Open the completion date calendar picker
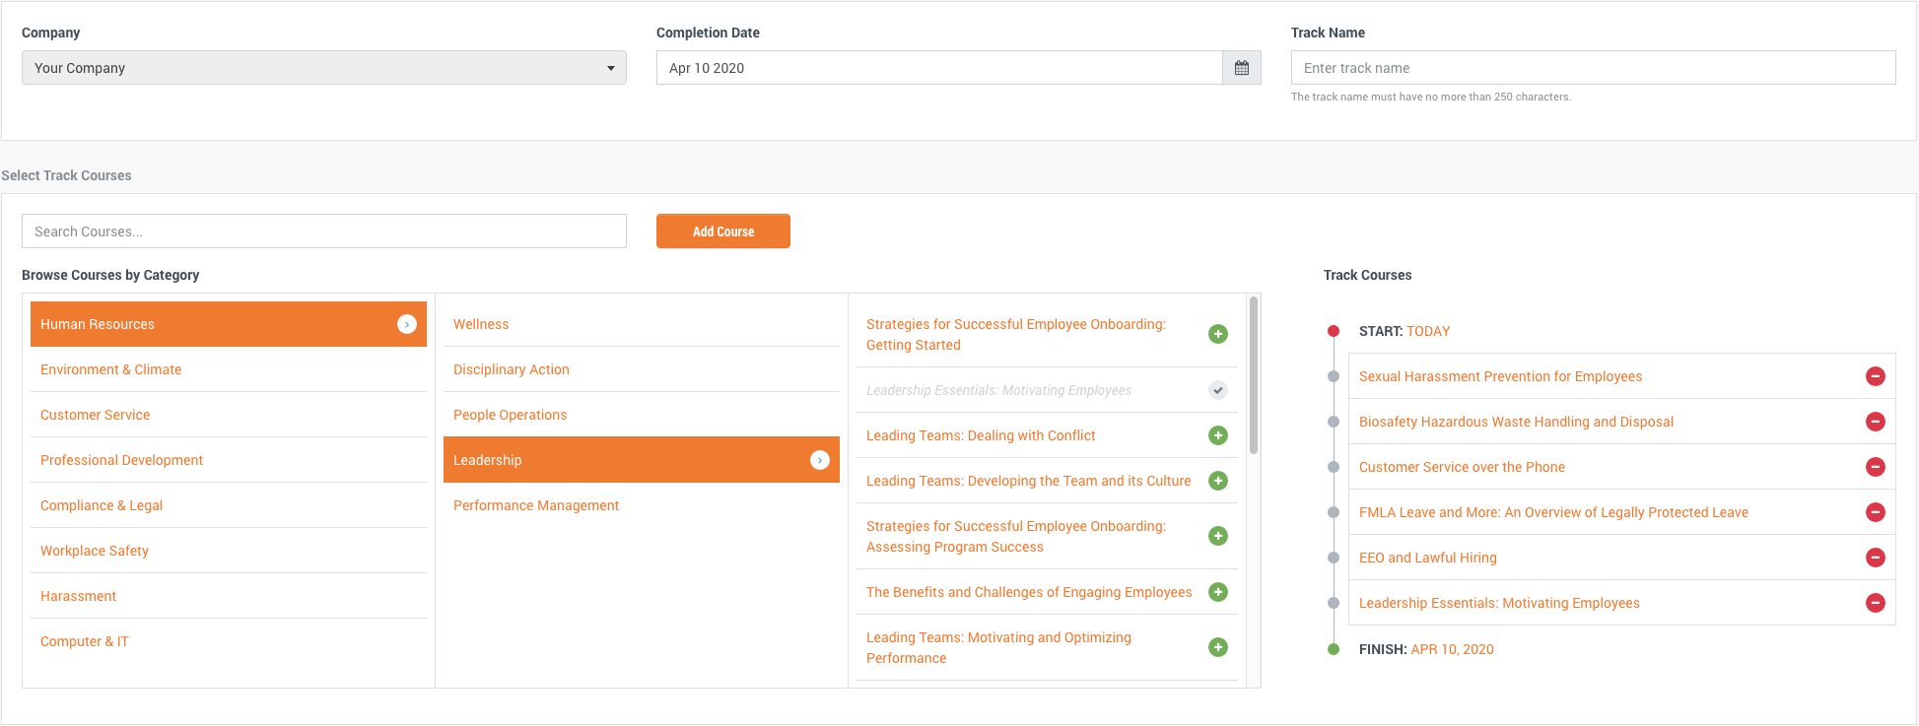The height and width of the screenshot is (726, 1919). click(1241, 68)
